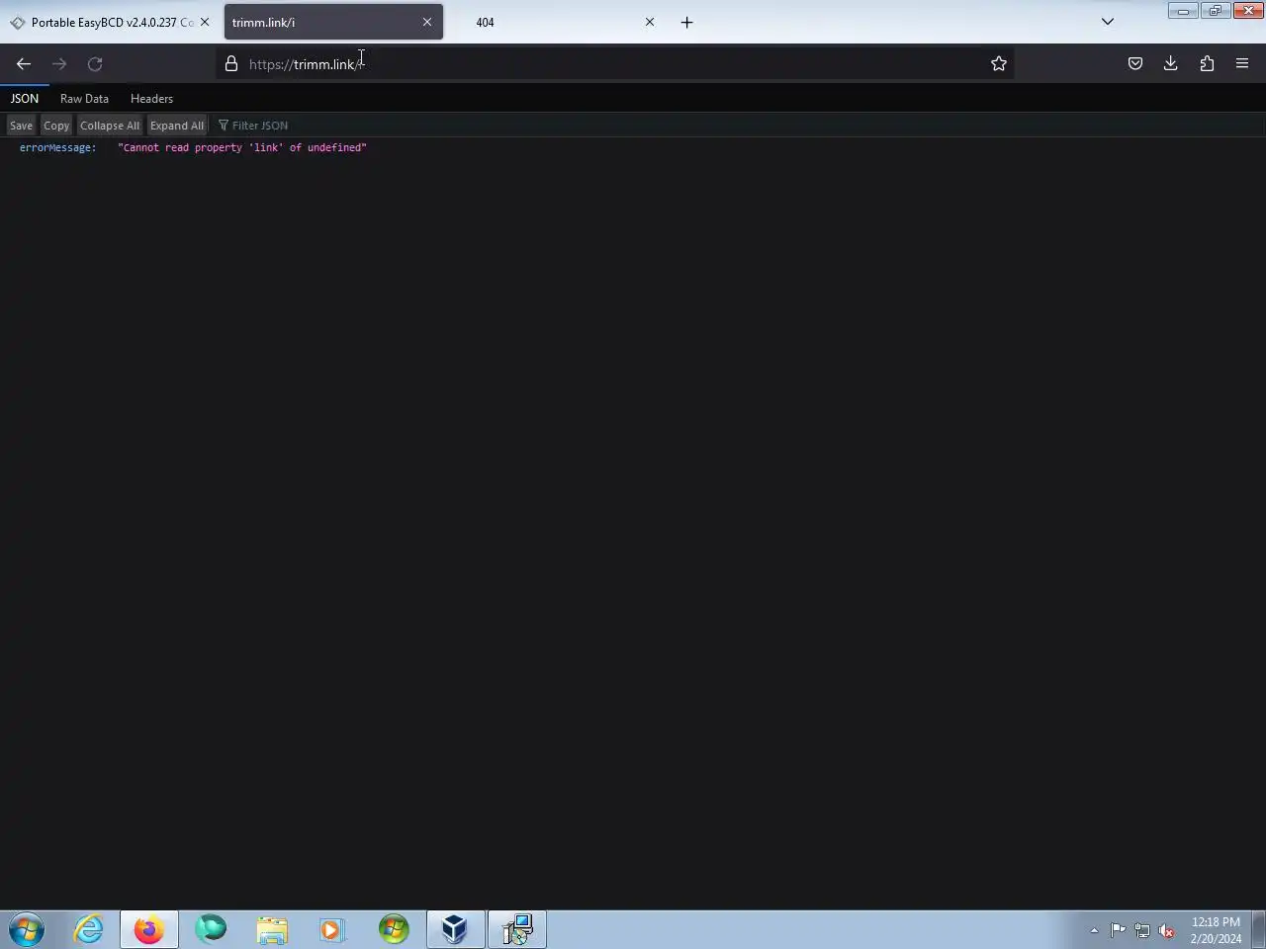The image size is (1266, 949).
Task: Open the JSON viewer tab
Action: point(25,99)
